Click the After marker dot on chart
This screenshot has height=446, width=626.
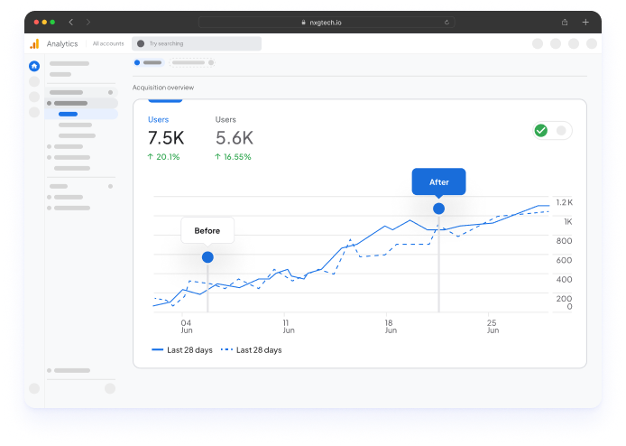point(438,209)
